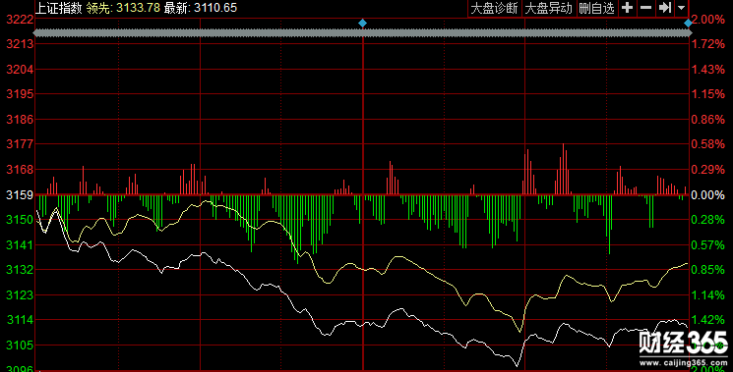Click the 财经365 watermark logo
Screen dimensions: 733x372
tap(683, 344)
